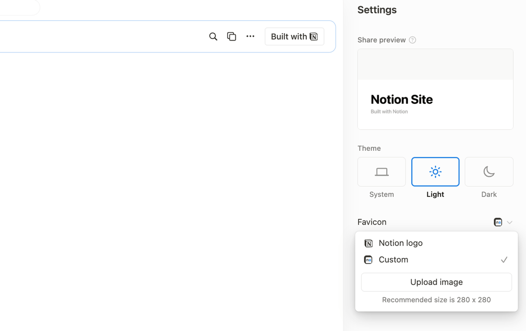Click the Custom favicon icon in menu

368,260
